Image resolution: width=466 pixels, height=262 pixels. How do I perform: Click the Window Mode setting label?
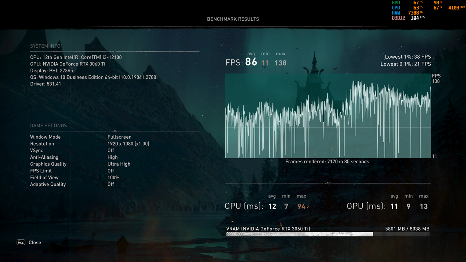(x=46, y=137)
